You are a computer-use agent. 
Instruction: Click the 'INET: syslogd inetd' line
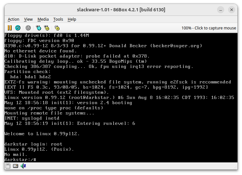(32, 118)
